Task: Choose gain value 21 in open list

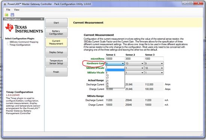Action: [115, 81]
